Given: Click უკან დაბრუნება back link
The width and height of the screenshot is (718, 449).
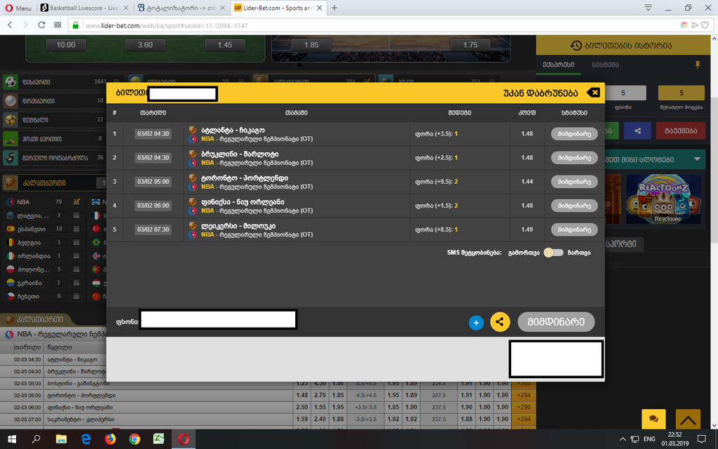Looking at the screenshot, I should tap(541, 93).
